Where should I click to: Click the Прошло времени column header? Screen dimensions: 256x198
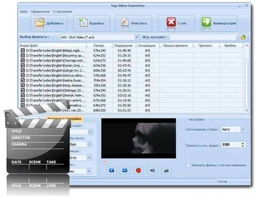pyautogui.click(x=177, y=45)
